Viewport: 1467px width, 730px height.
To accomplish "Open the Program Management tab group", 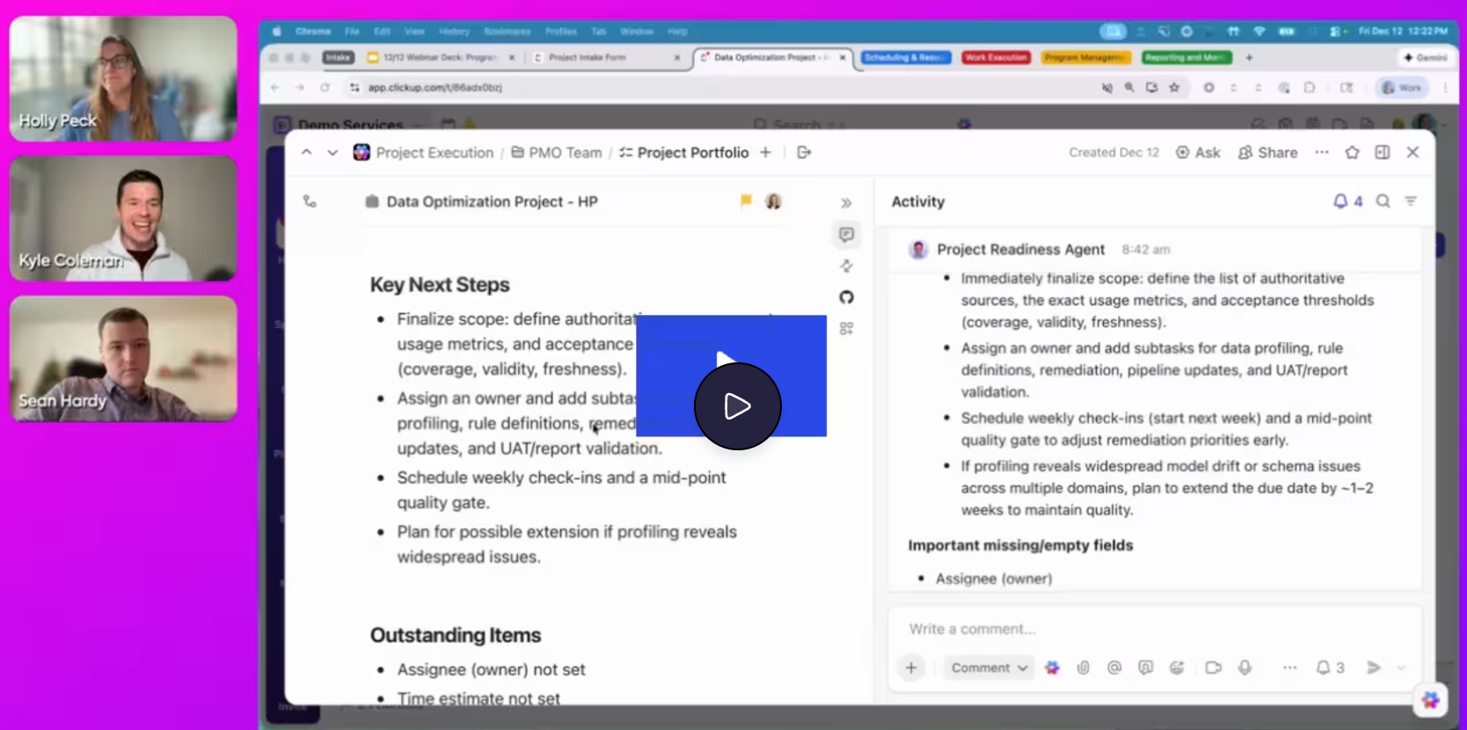I will point(1084,57).
